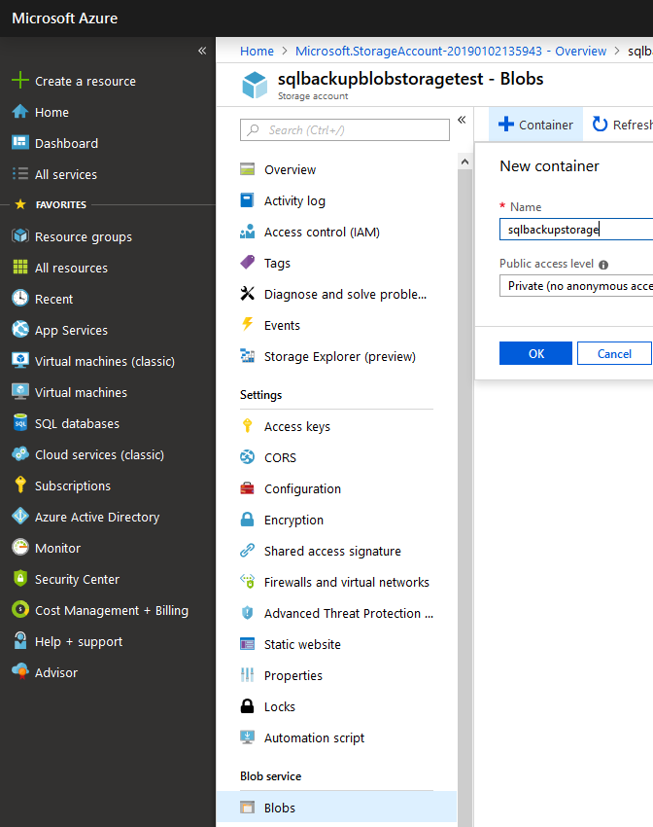The width and height of the screenshot is (653, 827).
Task: Open Security Center shield icon
Action: [x=19, y=579]
